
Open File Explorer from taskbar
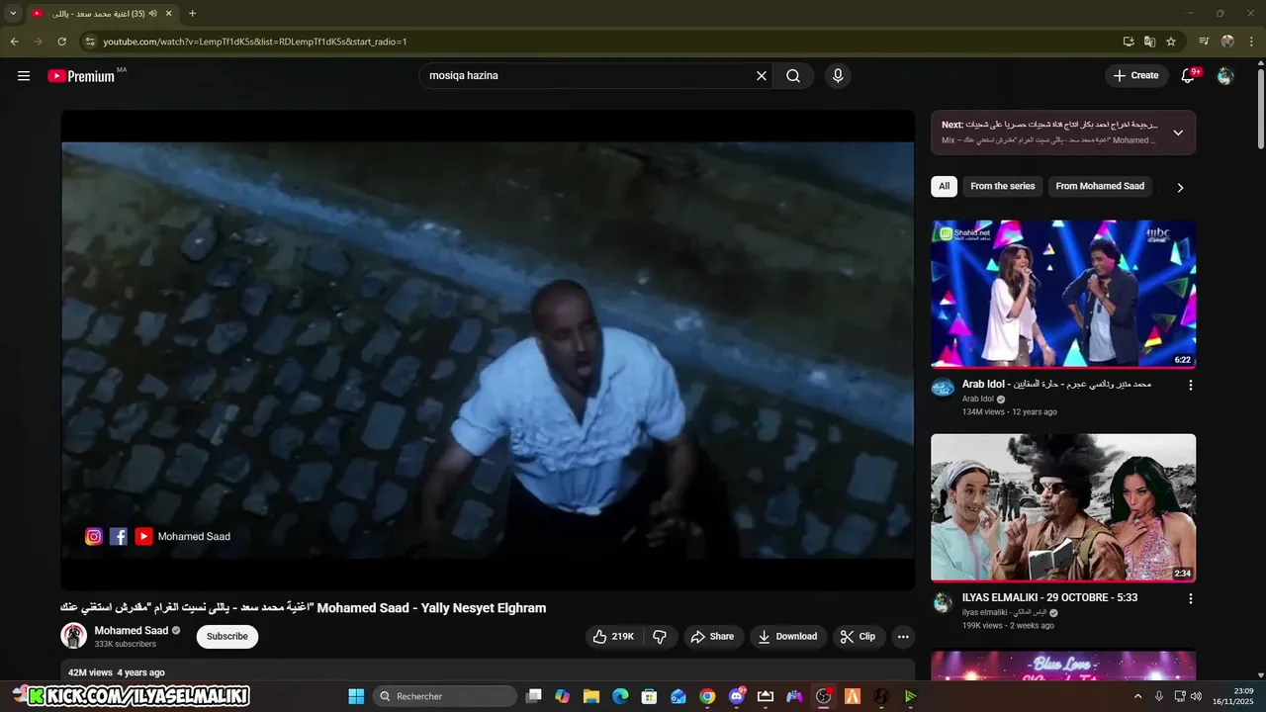click(591, 696)
